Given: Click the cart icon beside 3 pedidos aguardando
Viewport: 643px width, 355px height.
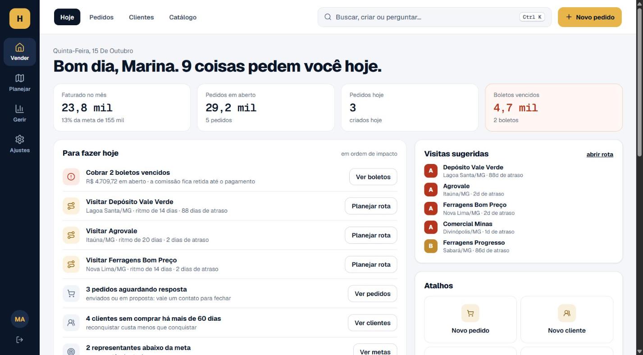Looking at the screenshot, I should click(x=71, y=294).
